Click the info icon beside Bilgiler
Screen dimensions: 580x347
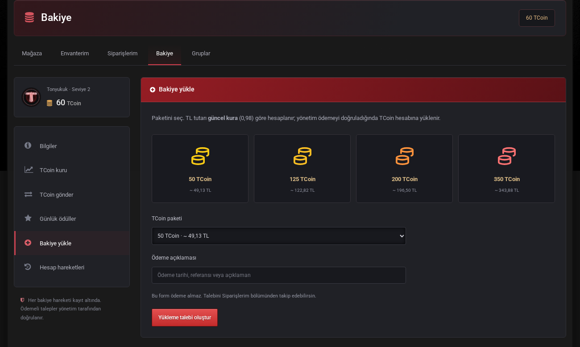pyautogui.click(x=28, y=145)
